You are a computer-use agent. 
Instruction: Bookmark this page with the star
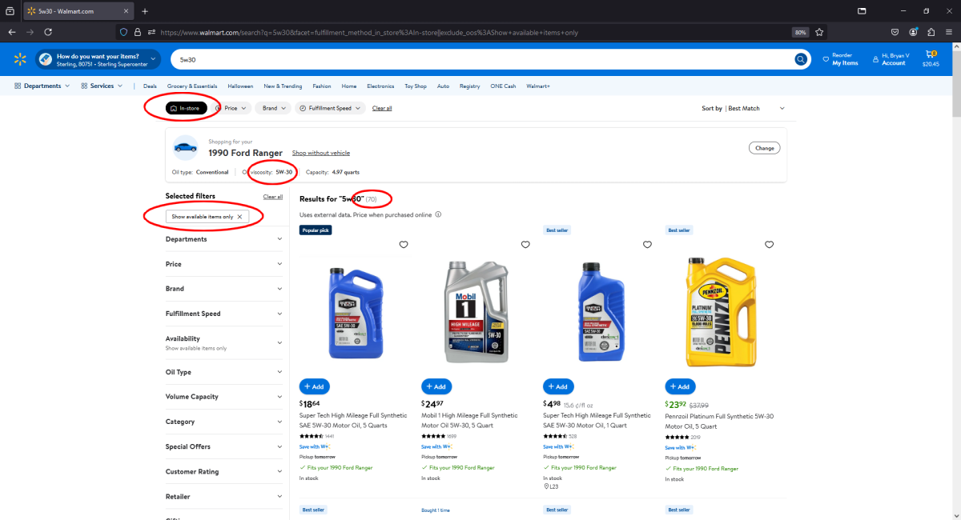coord(818,32)
